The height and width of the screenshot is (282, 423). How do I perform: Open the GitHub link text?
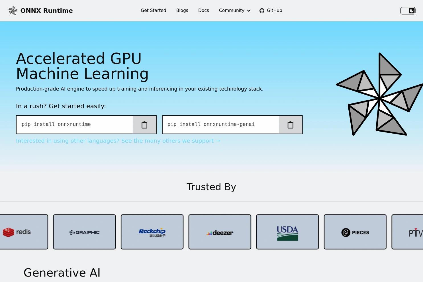click(274, 11)
